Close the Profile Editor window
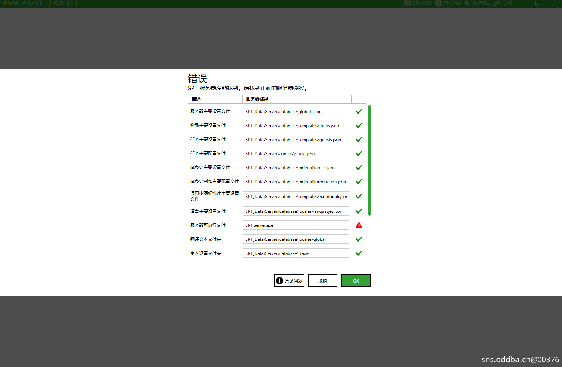562x367 pixels. tap(554, 3)
